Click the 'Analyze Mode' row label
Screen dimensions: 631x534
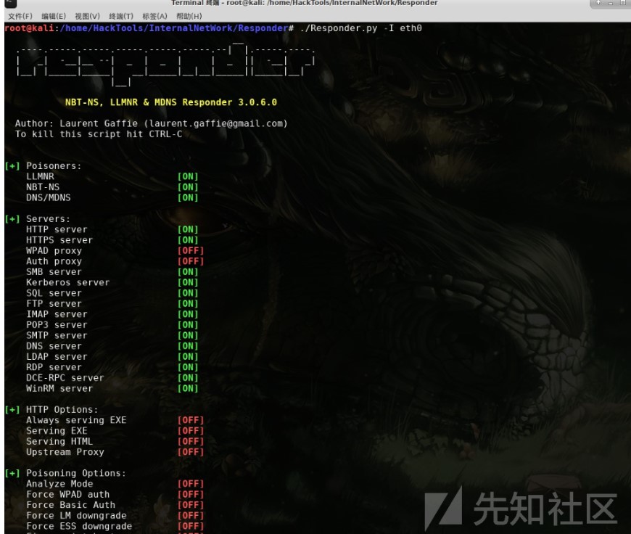(x=59, y=484)
